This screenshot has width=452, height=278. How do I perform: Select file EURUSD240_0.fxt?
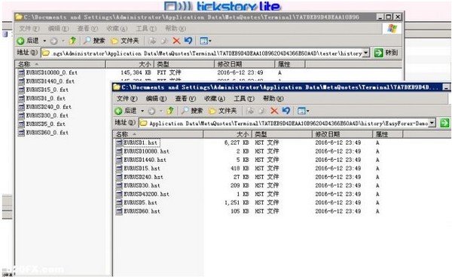[x=48, y=107]
